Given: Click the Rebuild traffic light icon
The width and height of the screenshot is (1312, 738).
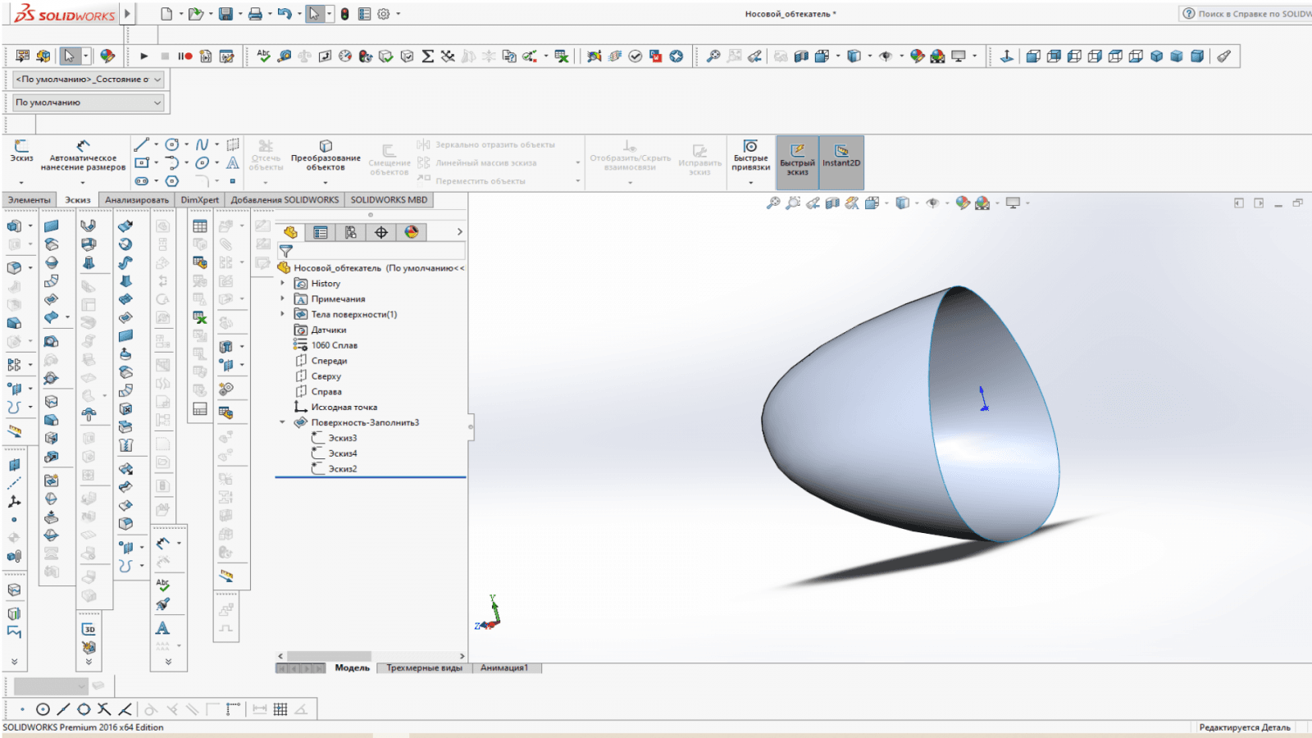Looking at the screenshot, I should point(345,14).
